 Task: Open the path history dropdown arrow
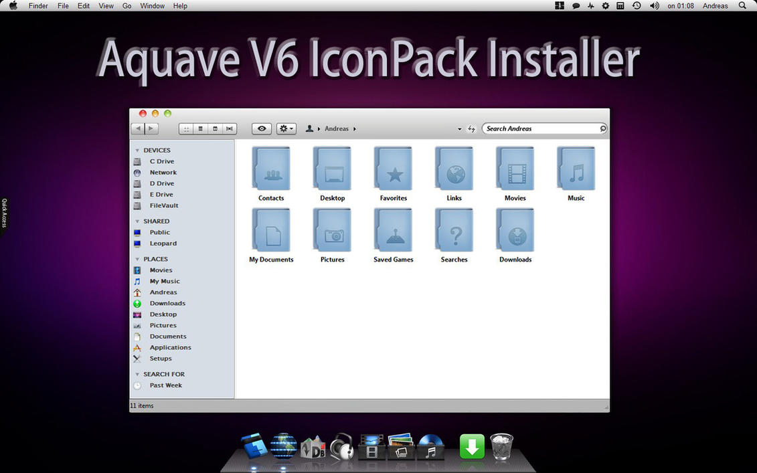click(x=459, y=129)
